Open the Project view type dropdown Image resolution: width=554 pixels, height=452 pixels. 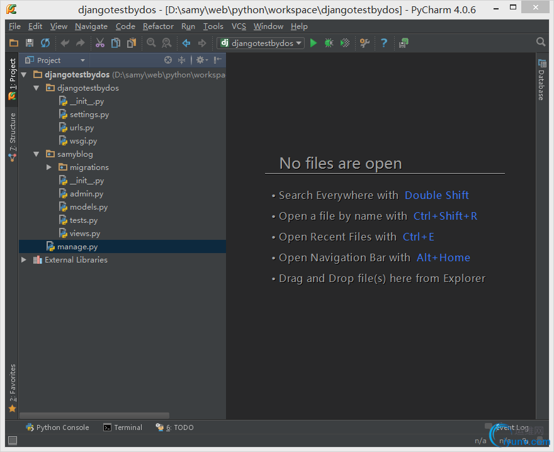55,60
